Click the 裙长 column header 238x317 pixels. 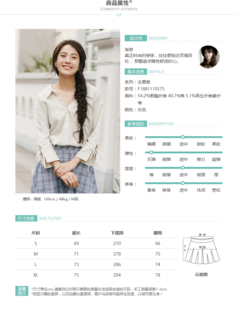point(76,233)
